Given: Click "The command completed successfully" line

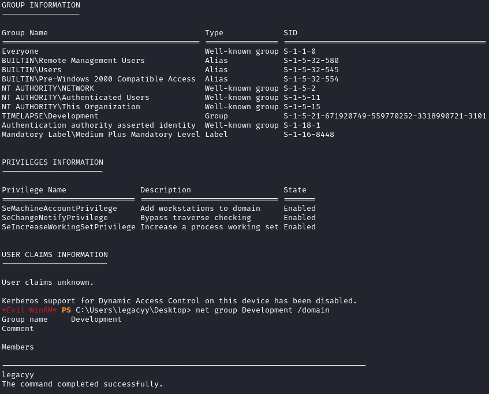Looking at the screenshot, I should pyautogui.click(x=83, y=384).
